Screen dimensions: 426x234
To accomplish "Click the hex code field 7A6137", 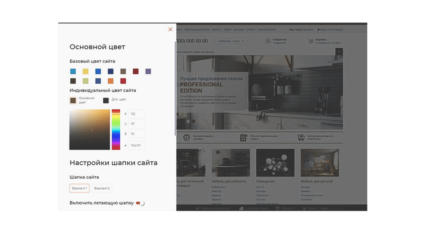I will (x=136, y=146).
